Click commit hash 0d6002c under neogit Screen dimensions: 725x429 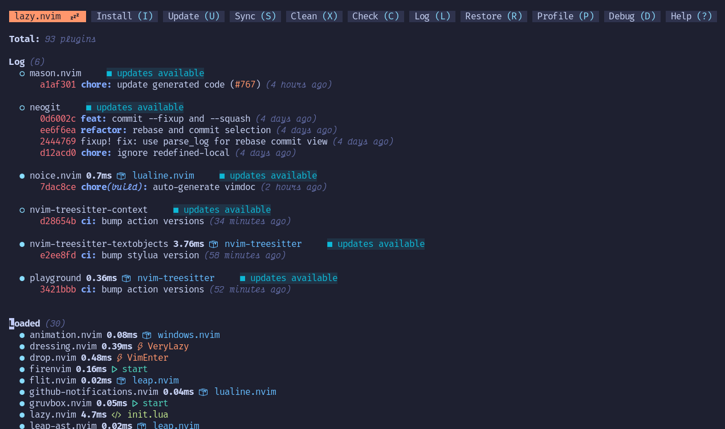(58, 118)
